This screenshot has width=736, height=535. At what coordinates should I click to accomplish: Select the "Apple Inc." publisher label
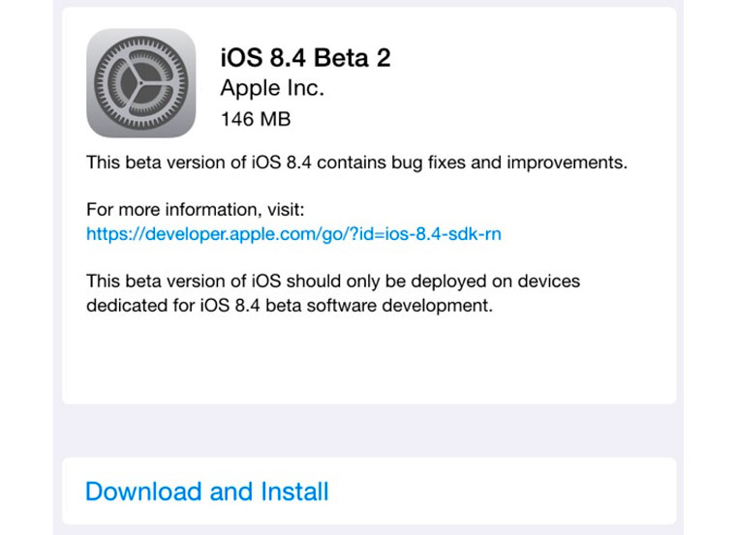click(272, 88)
